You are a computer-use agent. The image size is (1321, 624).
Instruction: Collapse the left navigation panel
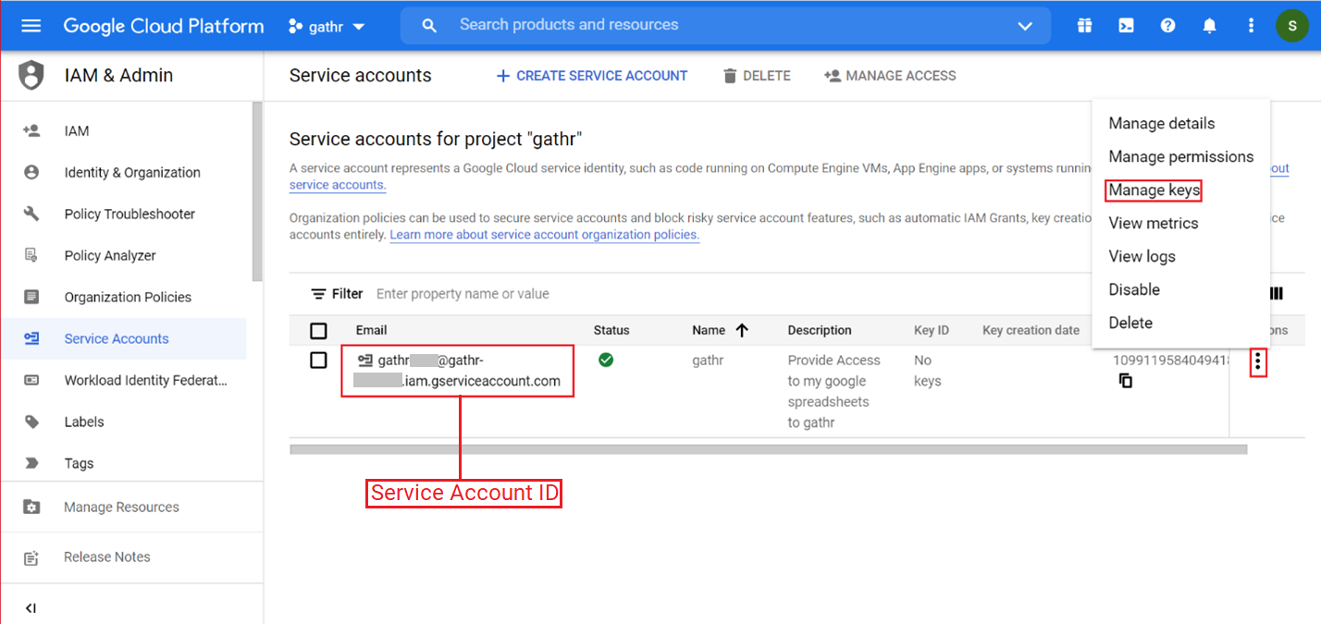coord(31,607)
